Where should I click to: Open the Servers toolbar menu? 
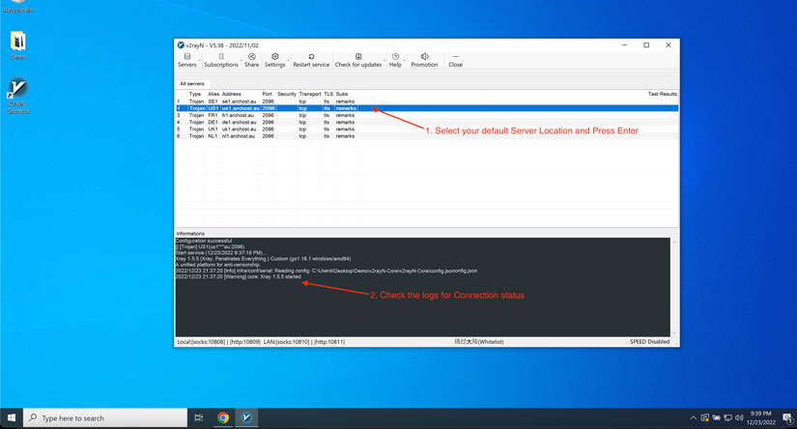186,60
